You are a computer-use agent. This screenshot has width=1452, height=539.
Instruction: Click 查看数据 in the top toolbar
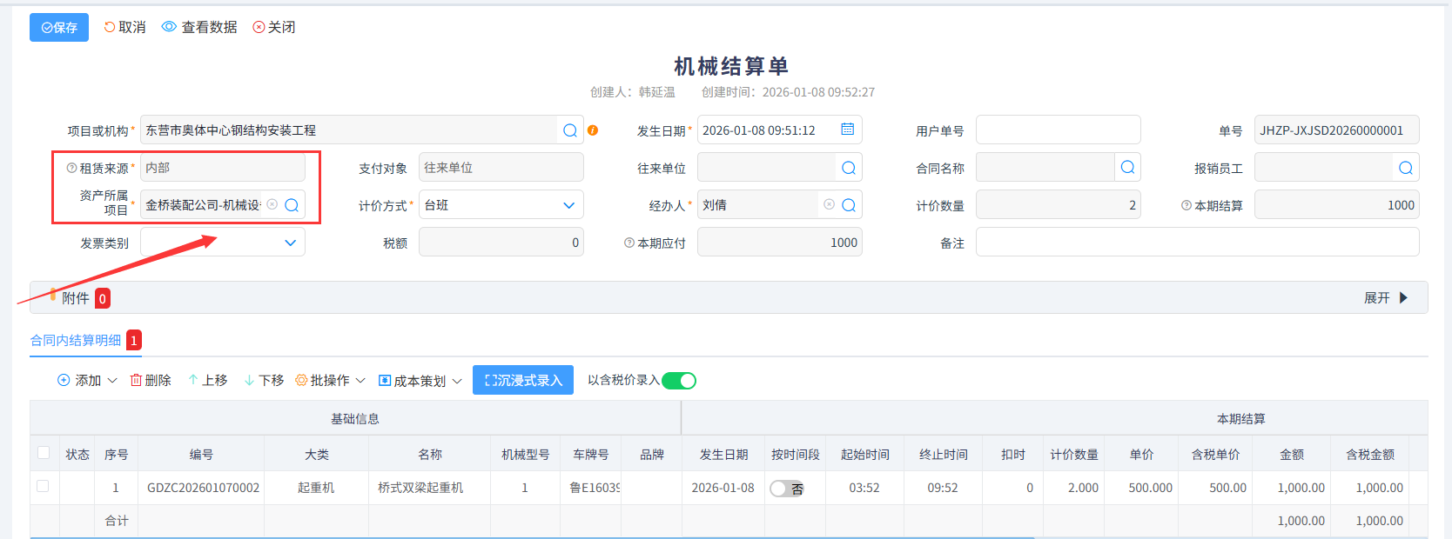[x=199, y=27]
